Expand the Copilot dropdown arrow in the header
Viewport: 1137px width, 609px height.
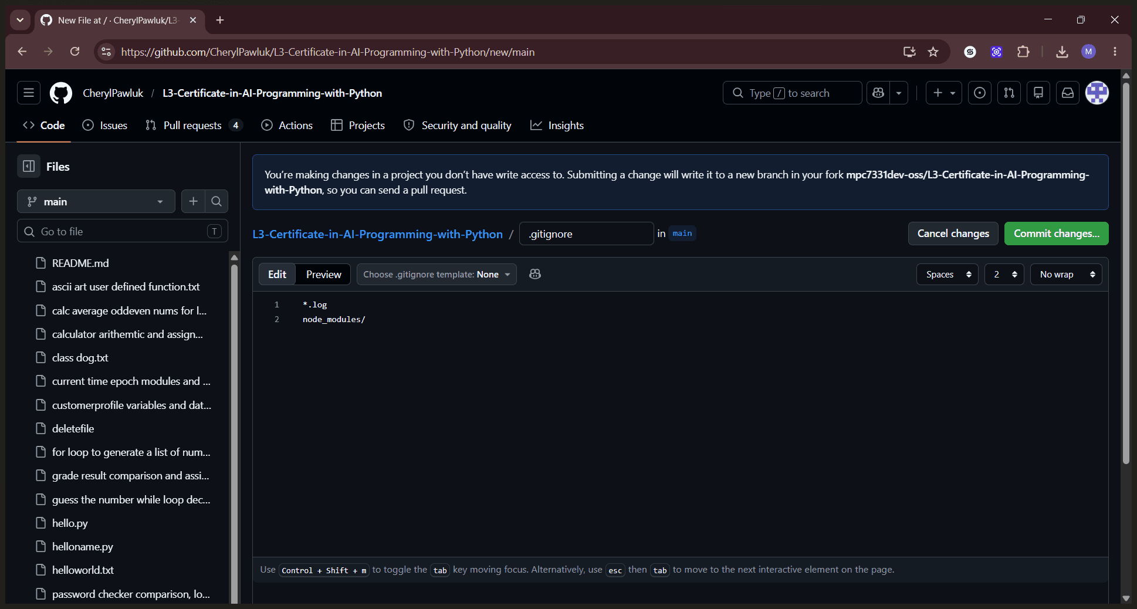pyautogui.click(x=899, y=93)
